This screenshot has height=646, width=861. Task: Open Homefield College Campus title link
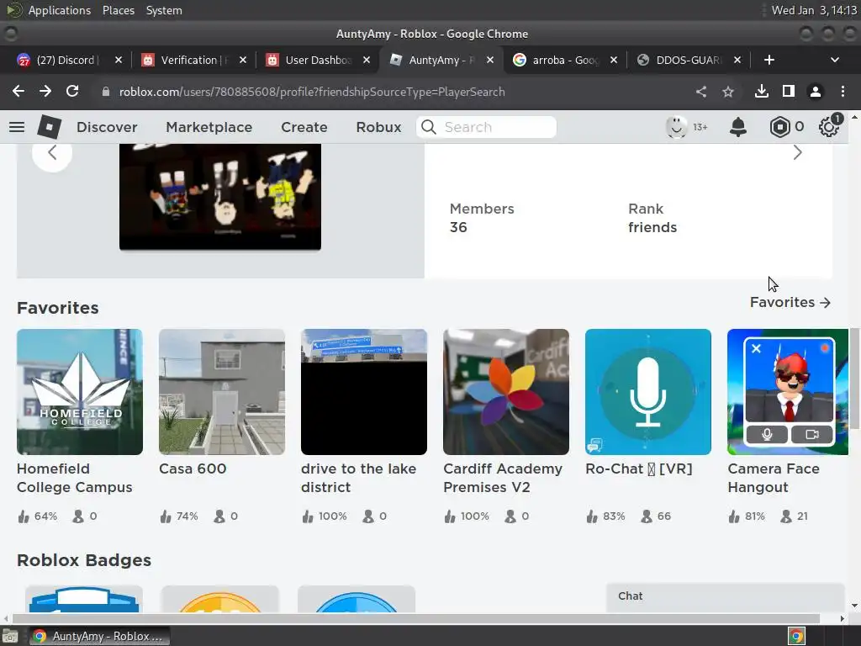pyautogui.click(x=75, y=478)
